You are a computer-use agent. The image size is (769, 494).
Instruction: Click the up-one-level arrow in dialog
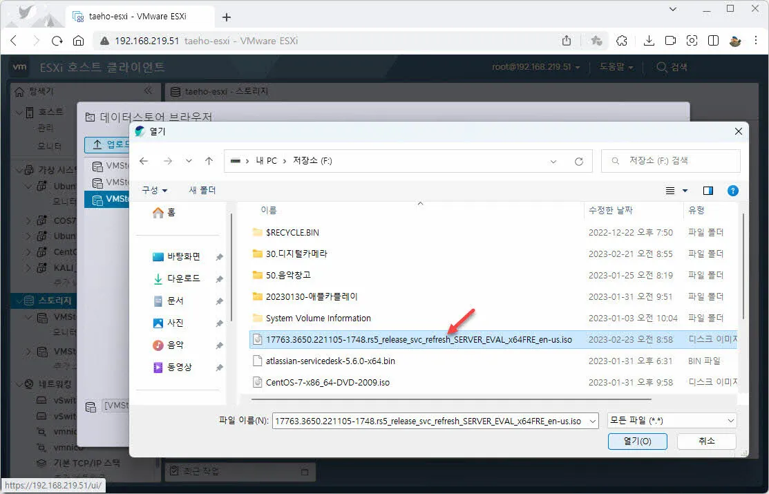point(209,160)
